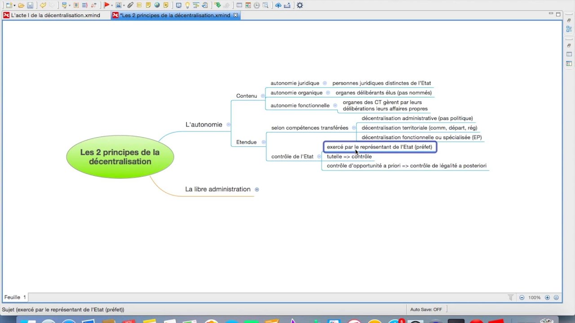Image resolution: width=575 pixels, height=323 pixels.
Task: Collapse the contrôle de l'Etat branch
Action: (x=319, y=157)
